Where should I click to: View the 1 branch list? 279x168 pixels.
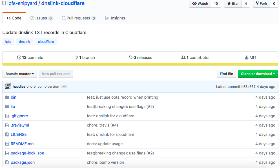point(85,58)
